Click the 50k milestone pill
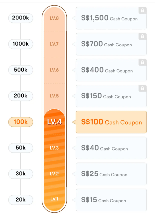The image size is (155, 217). point(21,148)
